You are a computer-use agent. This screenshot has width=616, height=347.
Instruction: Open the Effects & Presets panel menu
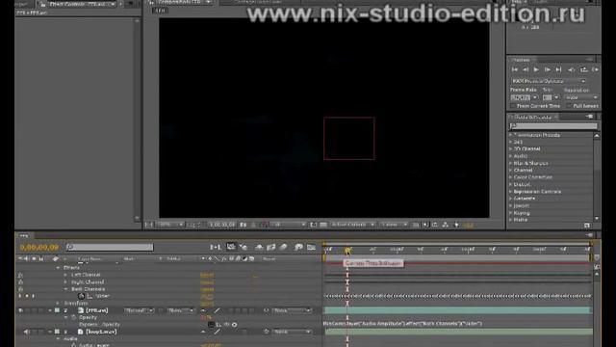[x=590, y=117]
